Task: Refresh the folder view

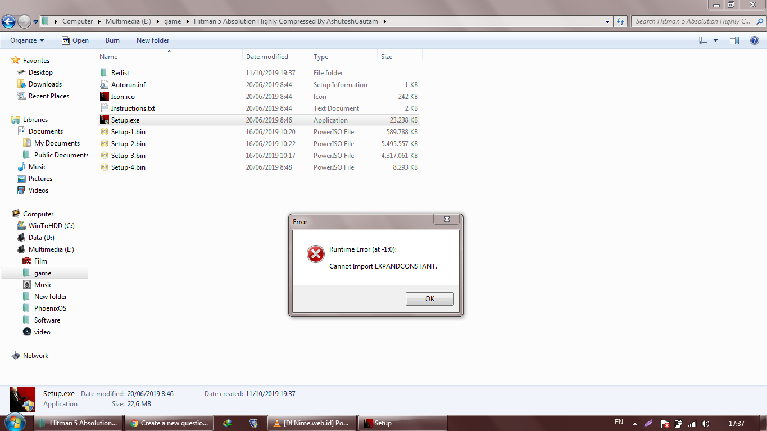Action: 620,22
